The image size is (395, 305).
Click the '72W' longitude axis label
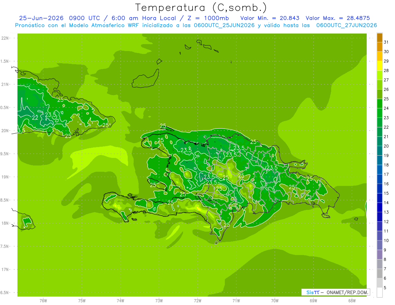(x=198, y=301)
